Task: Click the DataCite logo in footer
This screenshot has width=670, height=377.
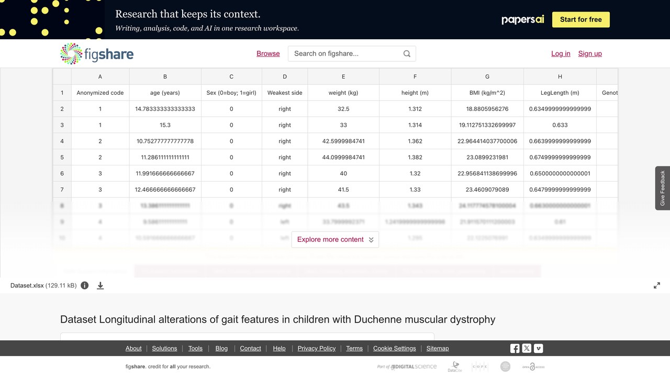Action: [x=455, y=367]
